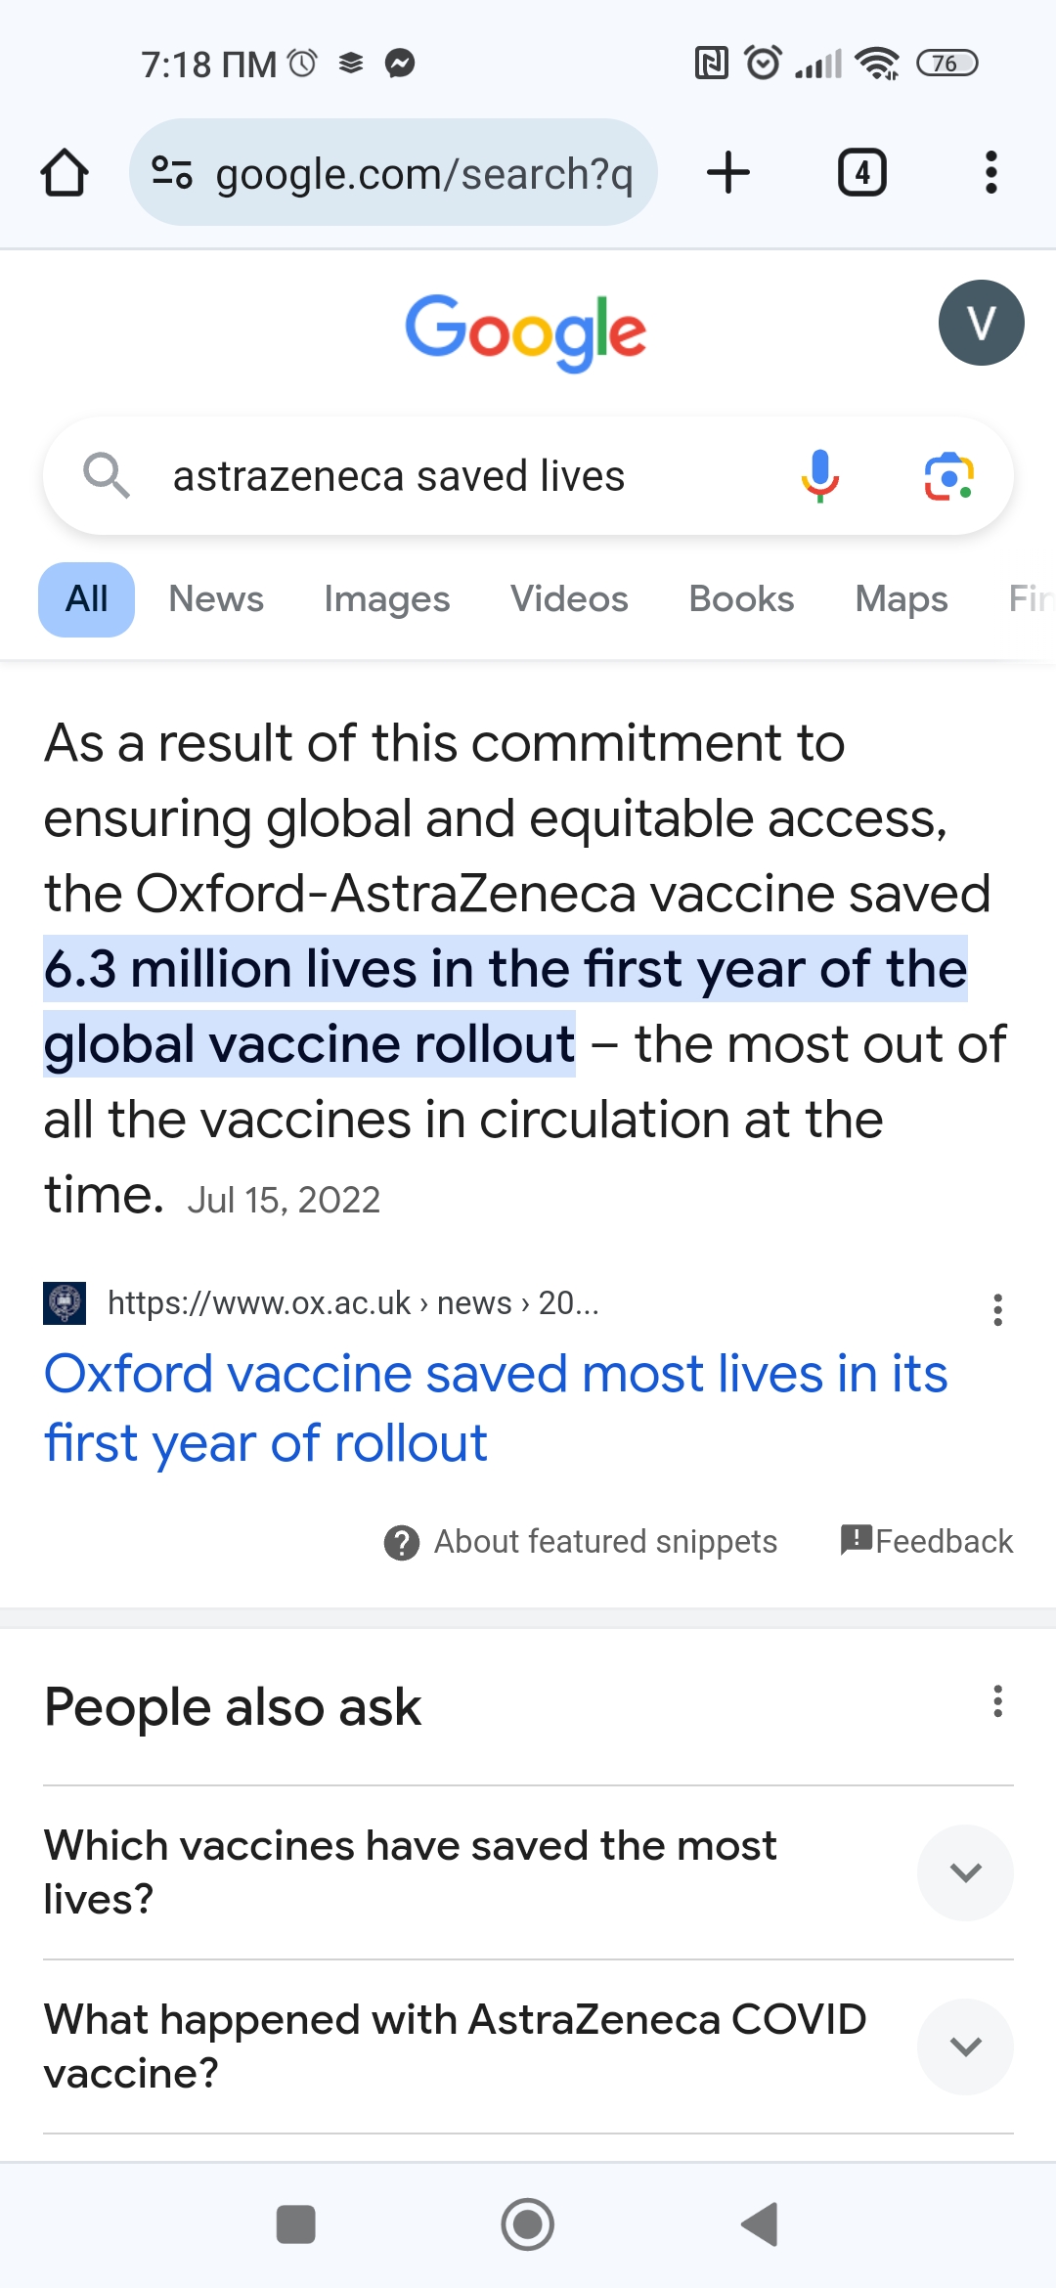Image resolution: width=1056 pixels, height=2288 pixels.
Task: Switch to the Images results tab
Action: coord(386,599)
